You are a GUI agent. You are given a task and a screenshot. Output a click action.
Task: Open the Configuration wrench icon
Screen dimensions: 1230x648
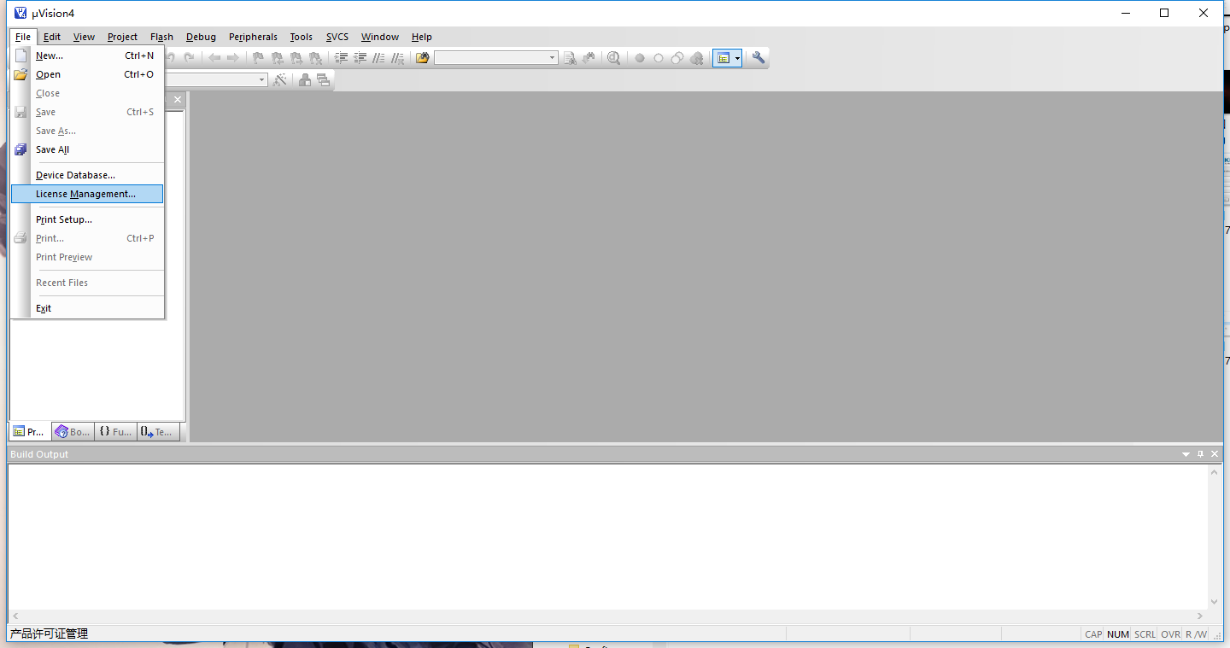(758, 58)
